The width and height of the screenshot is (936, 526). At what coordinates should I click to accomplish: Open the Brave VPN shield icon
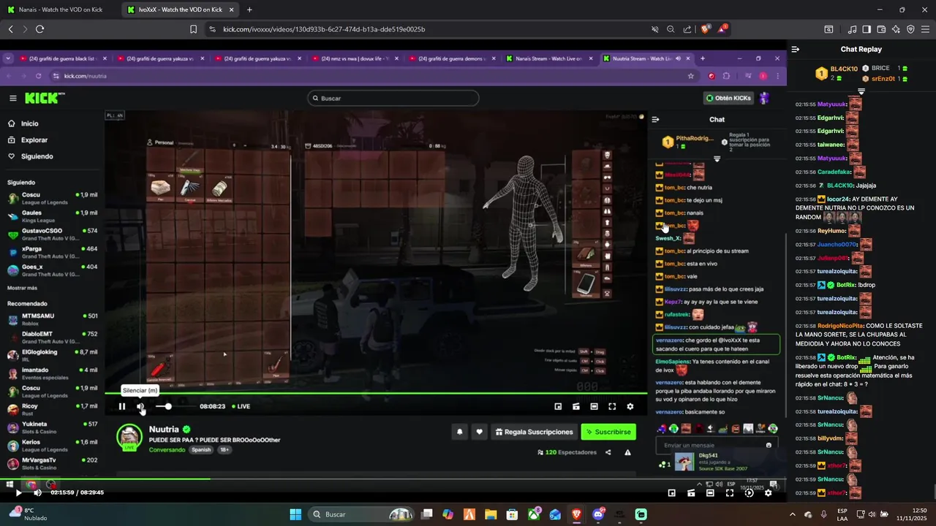pyautogui.click(x=910, y=29)
